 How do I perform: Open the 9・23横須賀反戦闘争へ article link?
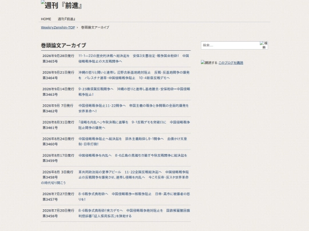coord(134,92)
